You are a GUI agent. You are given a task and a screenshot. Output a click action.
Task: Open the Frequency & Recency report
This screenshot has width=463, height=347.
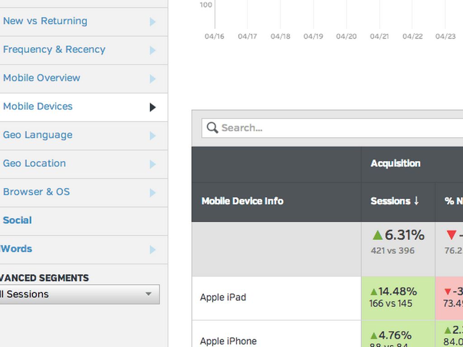(54, 50)
